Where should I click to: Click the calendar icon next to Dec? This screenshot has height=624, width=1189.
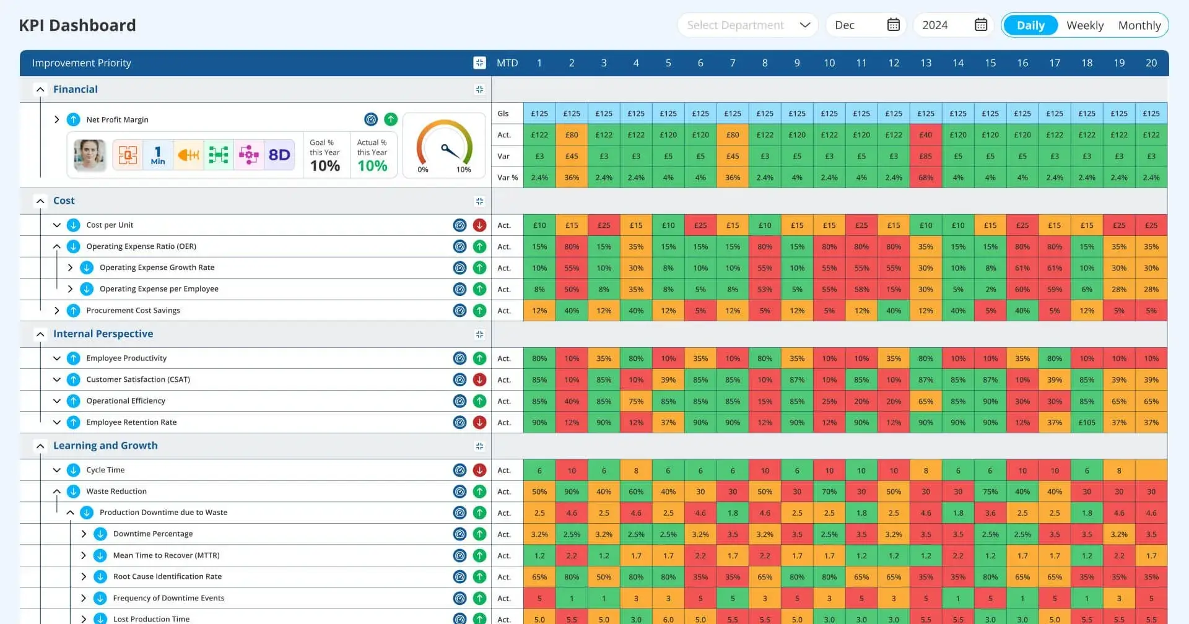tap(892, 25)
